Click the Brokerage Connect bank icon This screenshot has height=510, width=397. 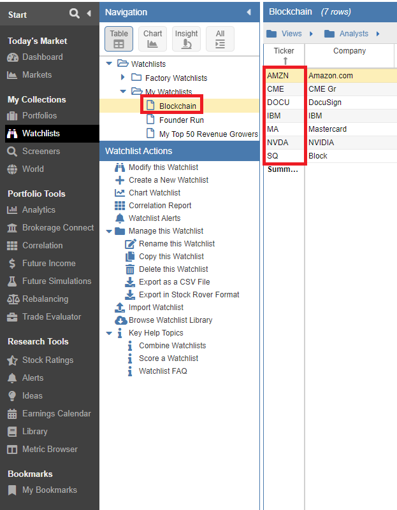click(x=12, y=228)
